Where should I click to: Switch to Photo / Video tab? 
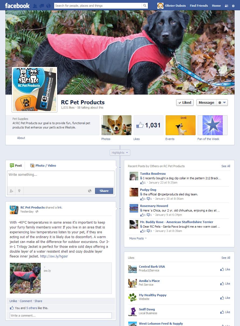pos(43,166)
